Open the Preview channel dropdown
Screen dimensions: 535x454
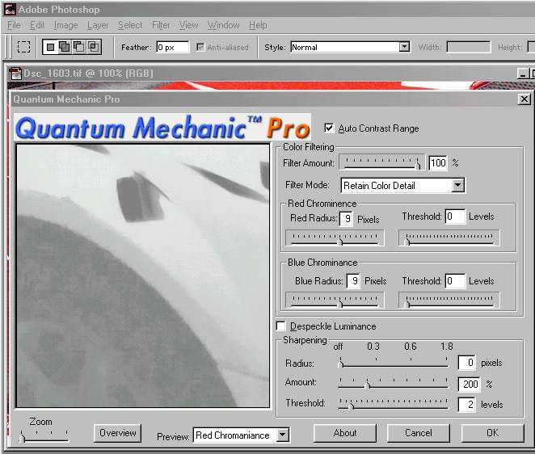[x=283, y=435]
